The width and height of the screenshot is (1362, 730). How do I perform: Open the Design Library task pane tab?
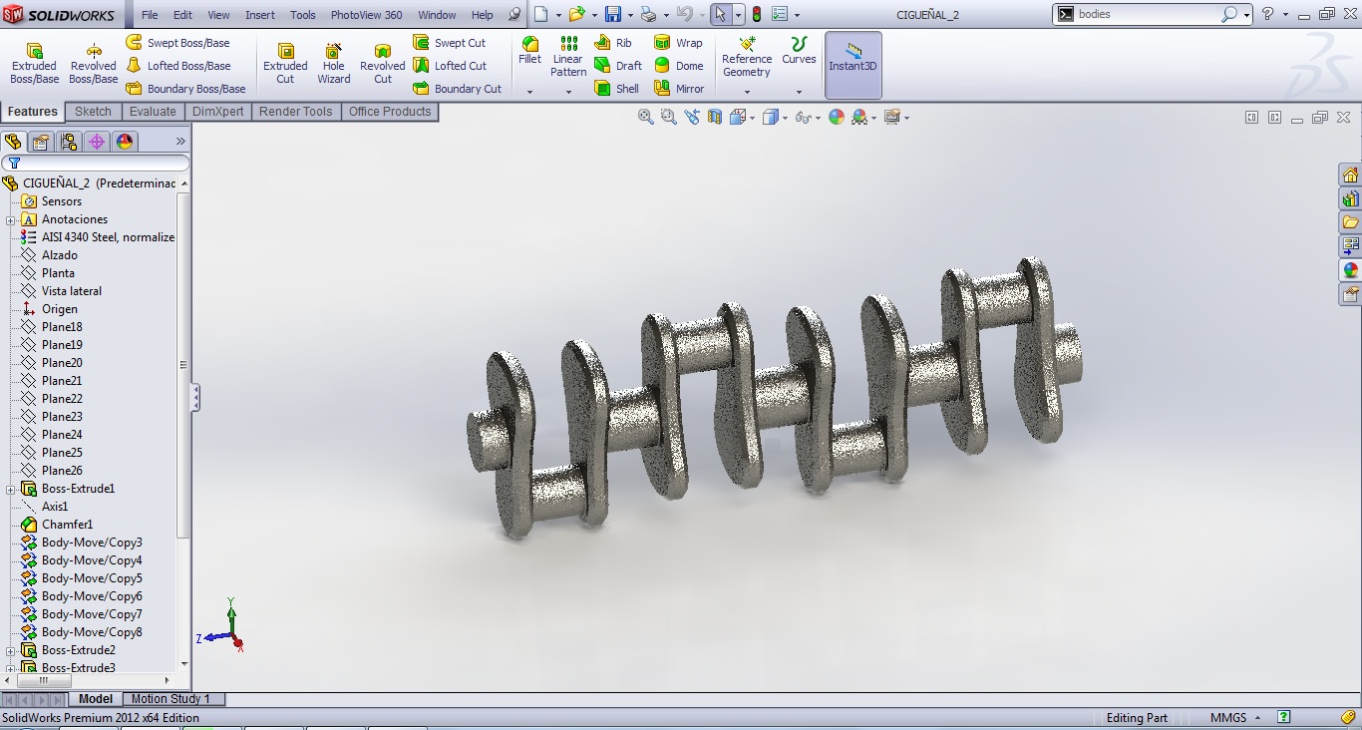pyautogui.click(x=1350, y=198)
